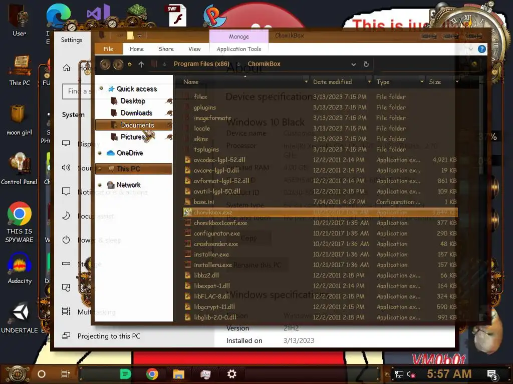Image resolution: width=513 pixels, height=384 pixels.
Task: Open Projecting to this PC
Action: click(109, 336)
